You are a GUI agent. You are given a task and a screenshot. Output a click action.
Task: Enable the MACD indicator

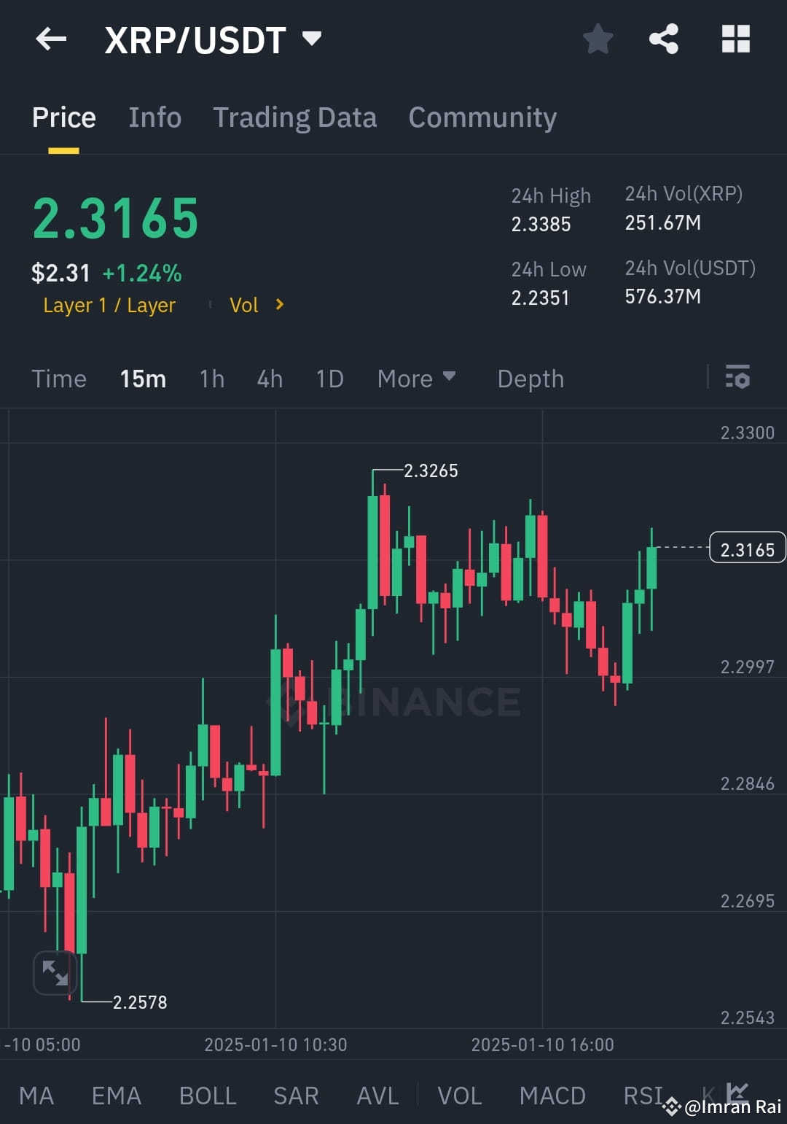[x=552, y=1096]
